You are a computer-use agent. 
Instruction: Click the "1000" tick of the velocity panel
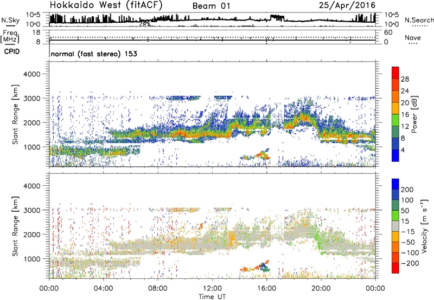click(32, 259)
